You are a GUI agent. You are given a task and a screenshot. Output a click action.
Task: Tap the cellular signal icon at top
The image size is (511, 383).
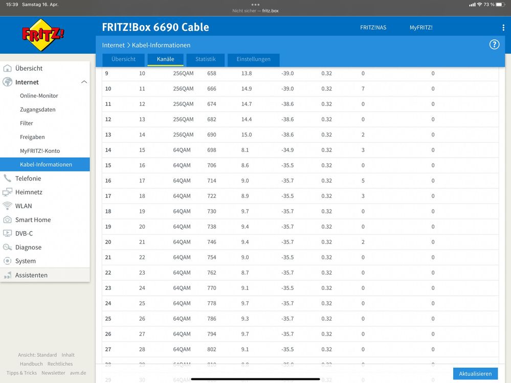point(472,5)
